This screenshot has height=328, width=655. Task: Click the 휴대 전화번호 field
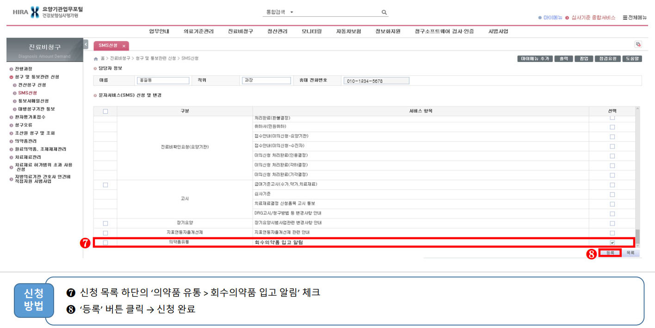(x=376, y=80)
